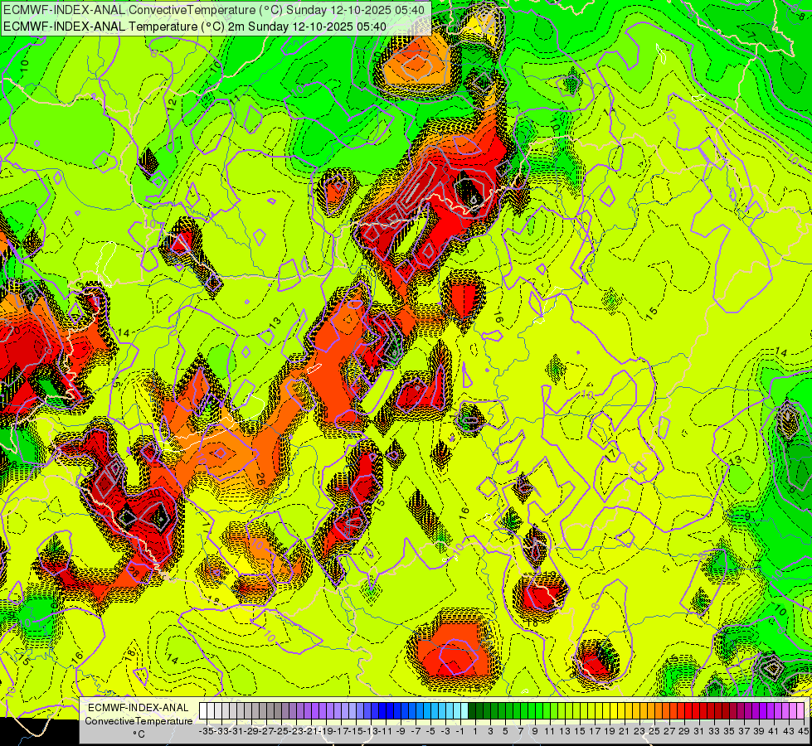Image resolution: width=812 pixels, height=746 pixels.
Task: Pick the pink swatch above 45 label
Action: pos(800,710)
